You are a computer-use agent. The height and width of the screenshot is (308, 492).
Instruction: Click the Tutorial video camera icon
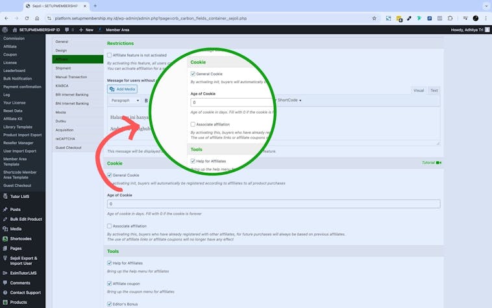coord(439,162)
